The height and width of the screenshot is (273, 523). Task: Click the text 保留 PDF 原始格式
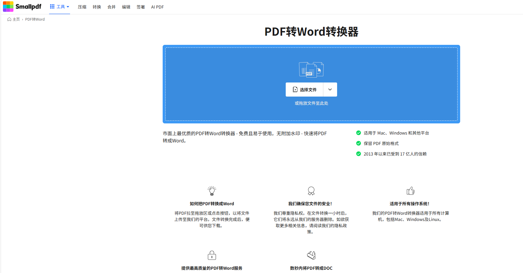pos(381,143)
